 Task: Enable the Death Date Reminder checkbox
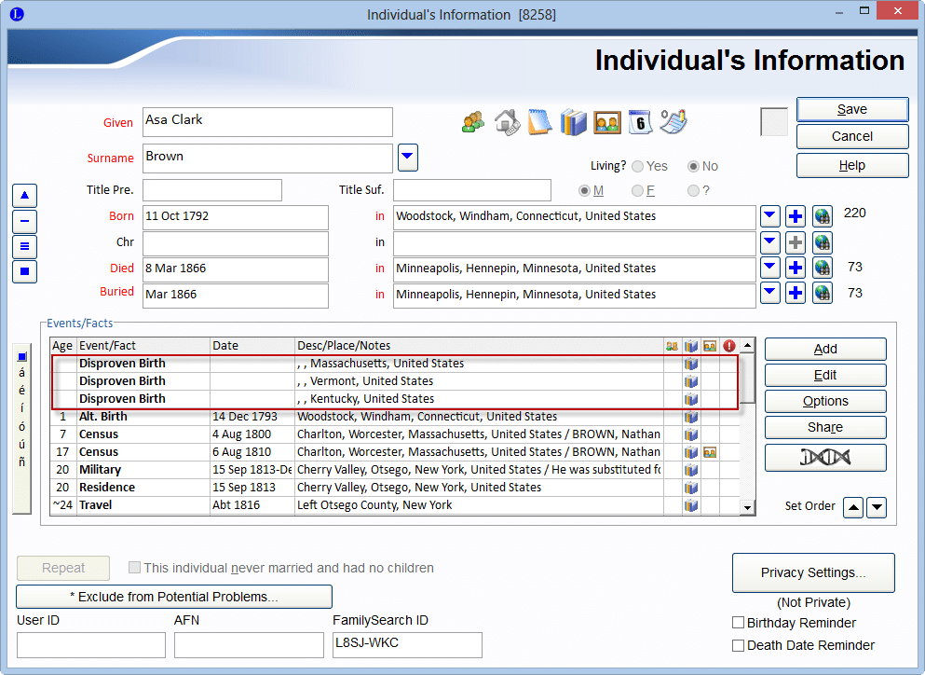coord(738,645)
